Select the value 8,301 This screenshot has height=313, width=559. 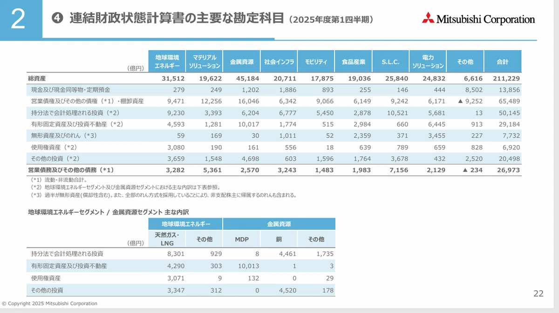click(176, 254)
